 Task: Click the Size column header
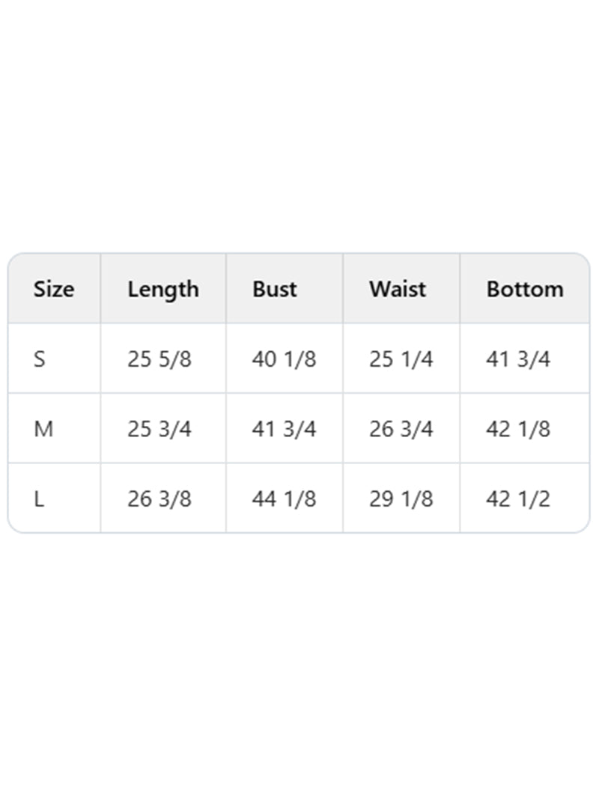pyautogui.click(x=53, y=290)
